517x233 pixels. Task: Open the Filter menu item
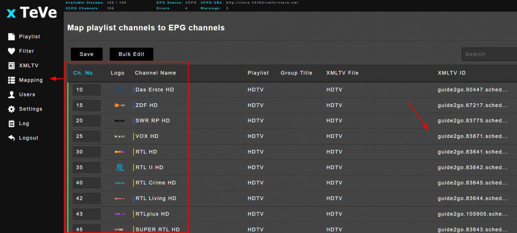click(26, 51)
